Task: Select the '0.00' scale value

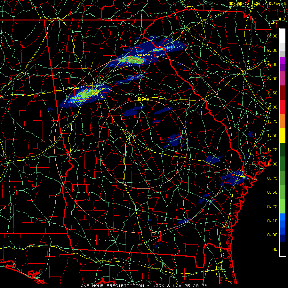Action: [272, 235]
